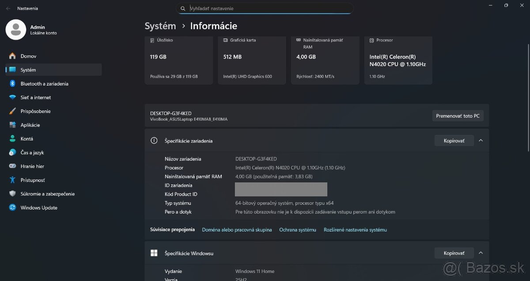530x281 pixels.
Task: Open Ochrana systému link
Action: pyautogui.click(x=298, y=230)
